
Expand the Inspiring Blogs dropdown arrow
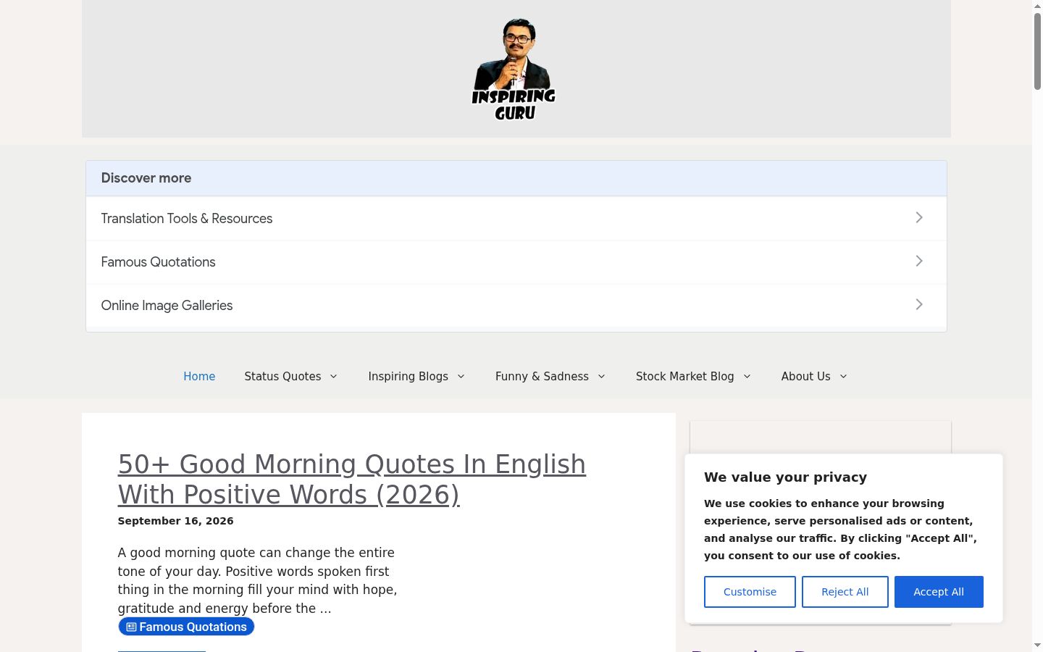(x=461, y=377)
